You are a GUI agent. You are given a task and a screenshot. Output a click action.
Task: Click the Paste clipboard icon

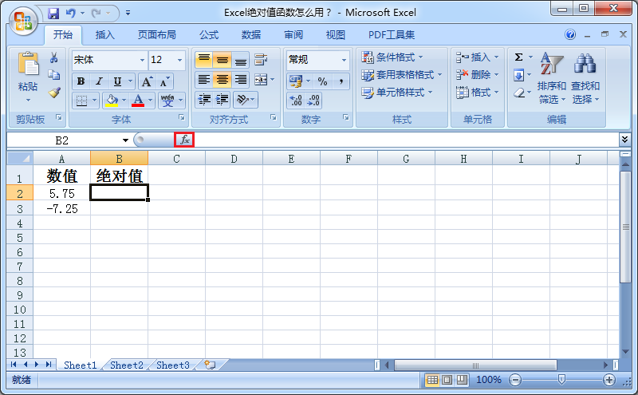pos(28,65)
